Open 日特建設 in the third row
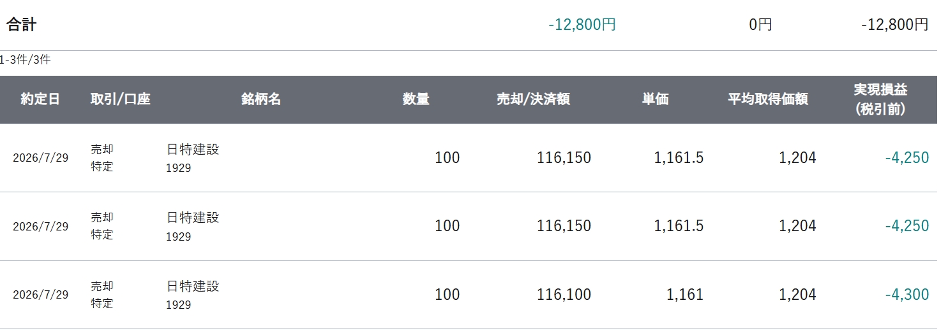The height and width of the screenshot is (333, 941). (x=193, y=287)
